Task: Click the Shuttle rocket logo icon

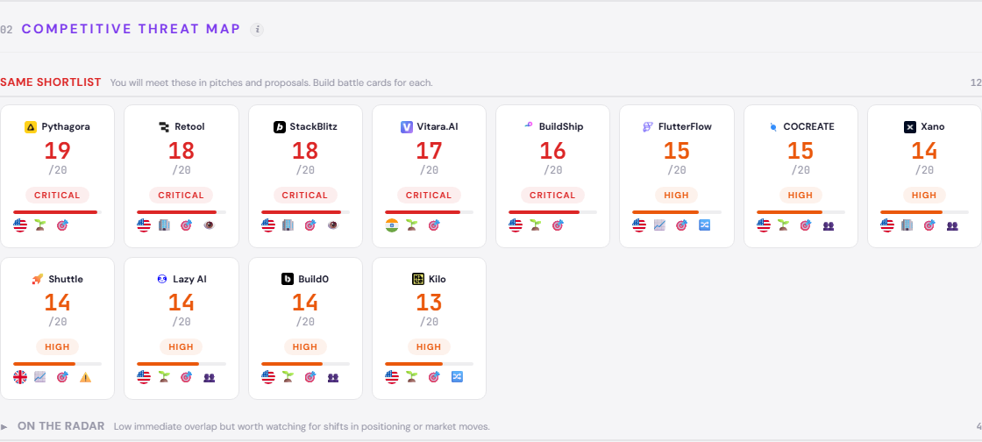Action: (38, 279)
